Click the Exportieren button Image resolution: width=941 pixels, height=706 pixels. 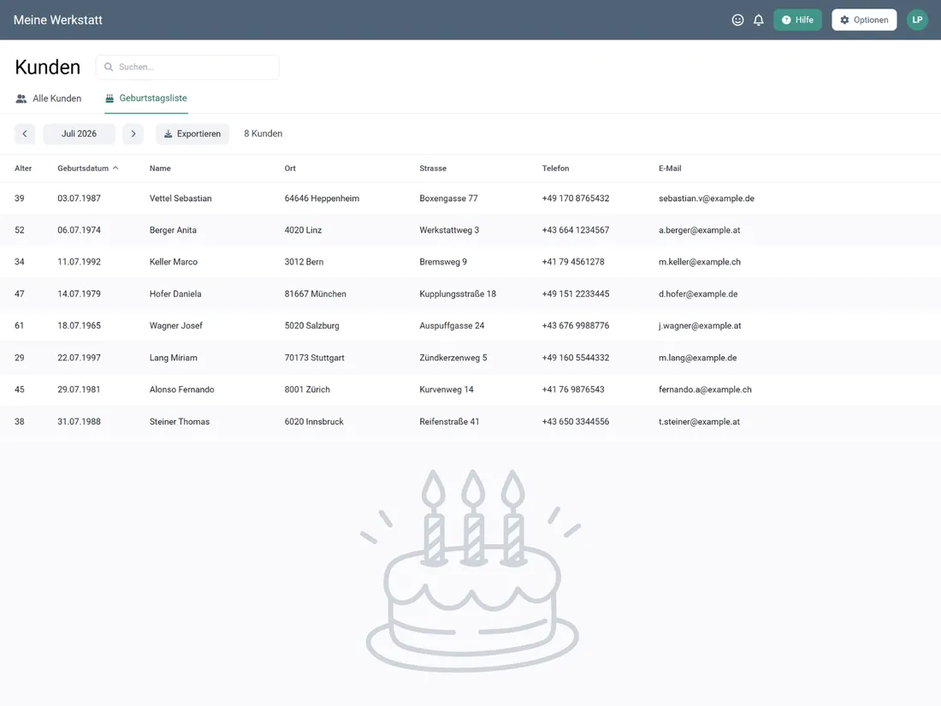tap(192, 133)
